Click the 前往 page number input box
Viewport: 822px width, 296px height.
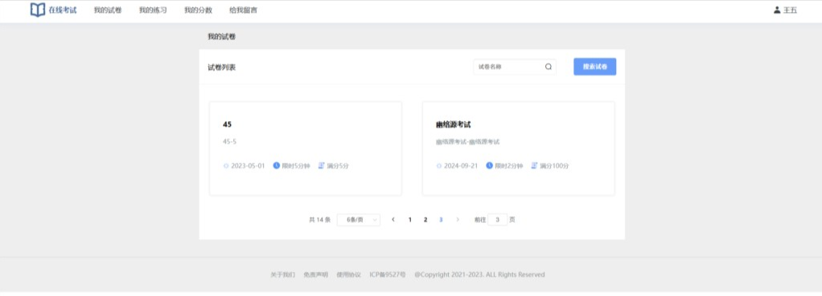(498, 220)
